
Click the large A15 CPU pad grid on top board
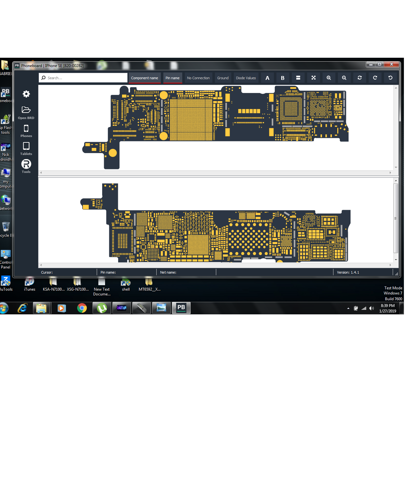[191, 120]
